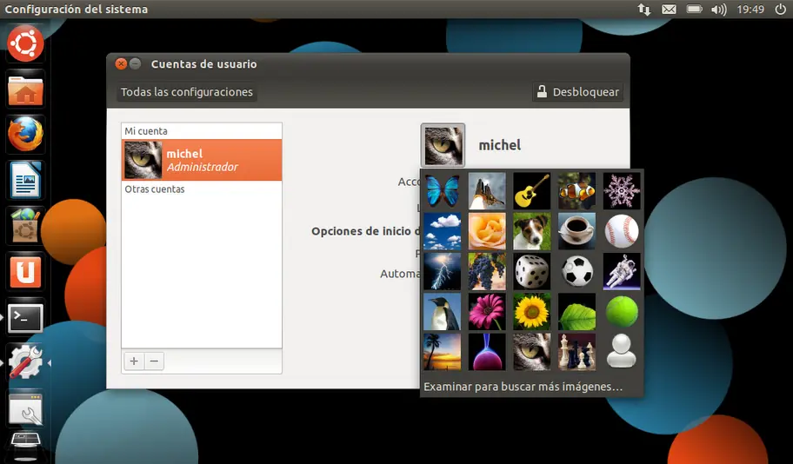The image size is (793, 464).
Task: Pick the palm tree sunset avatar
Action: [443, 352]
